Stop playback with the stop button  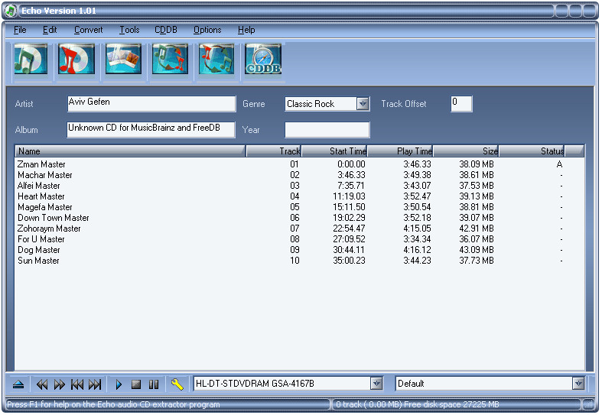click(136, 384)
